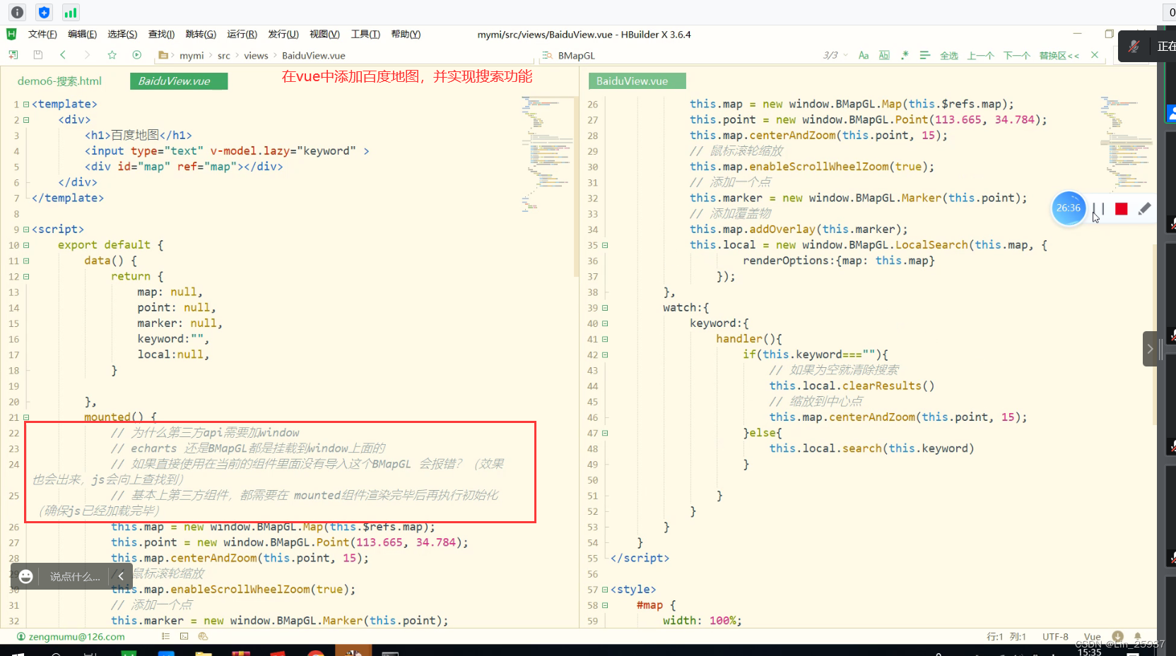Collapse the script fold at line 9

point(26,229)
